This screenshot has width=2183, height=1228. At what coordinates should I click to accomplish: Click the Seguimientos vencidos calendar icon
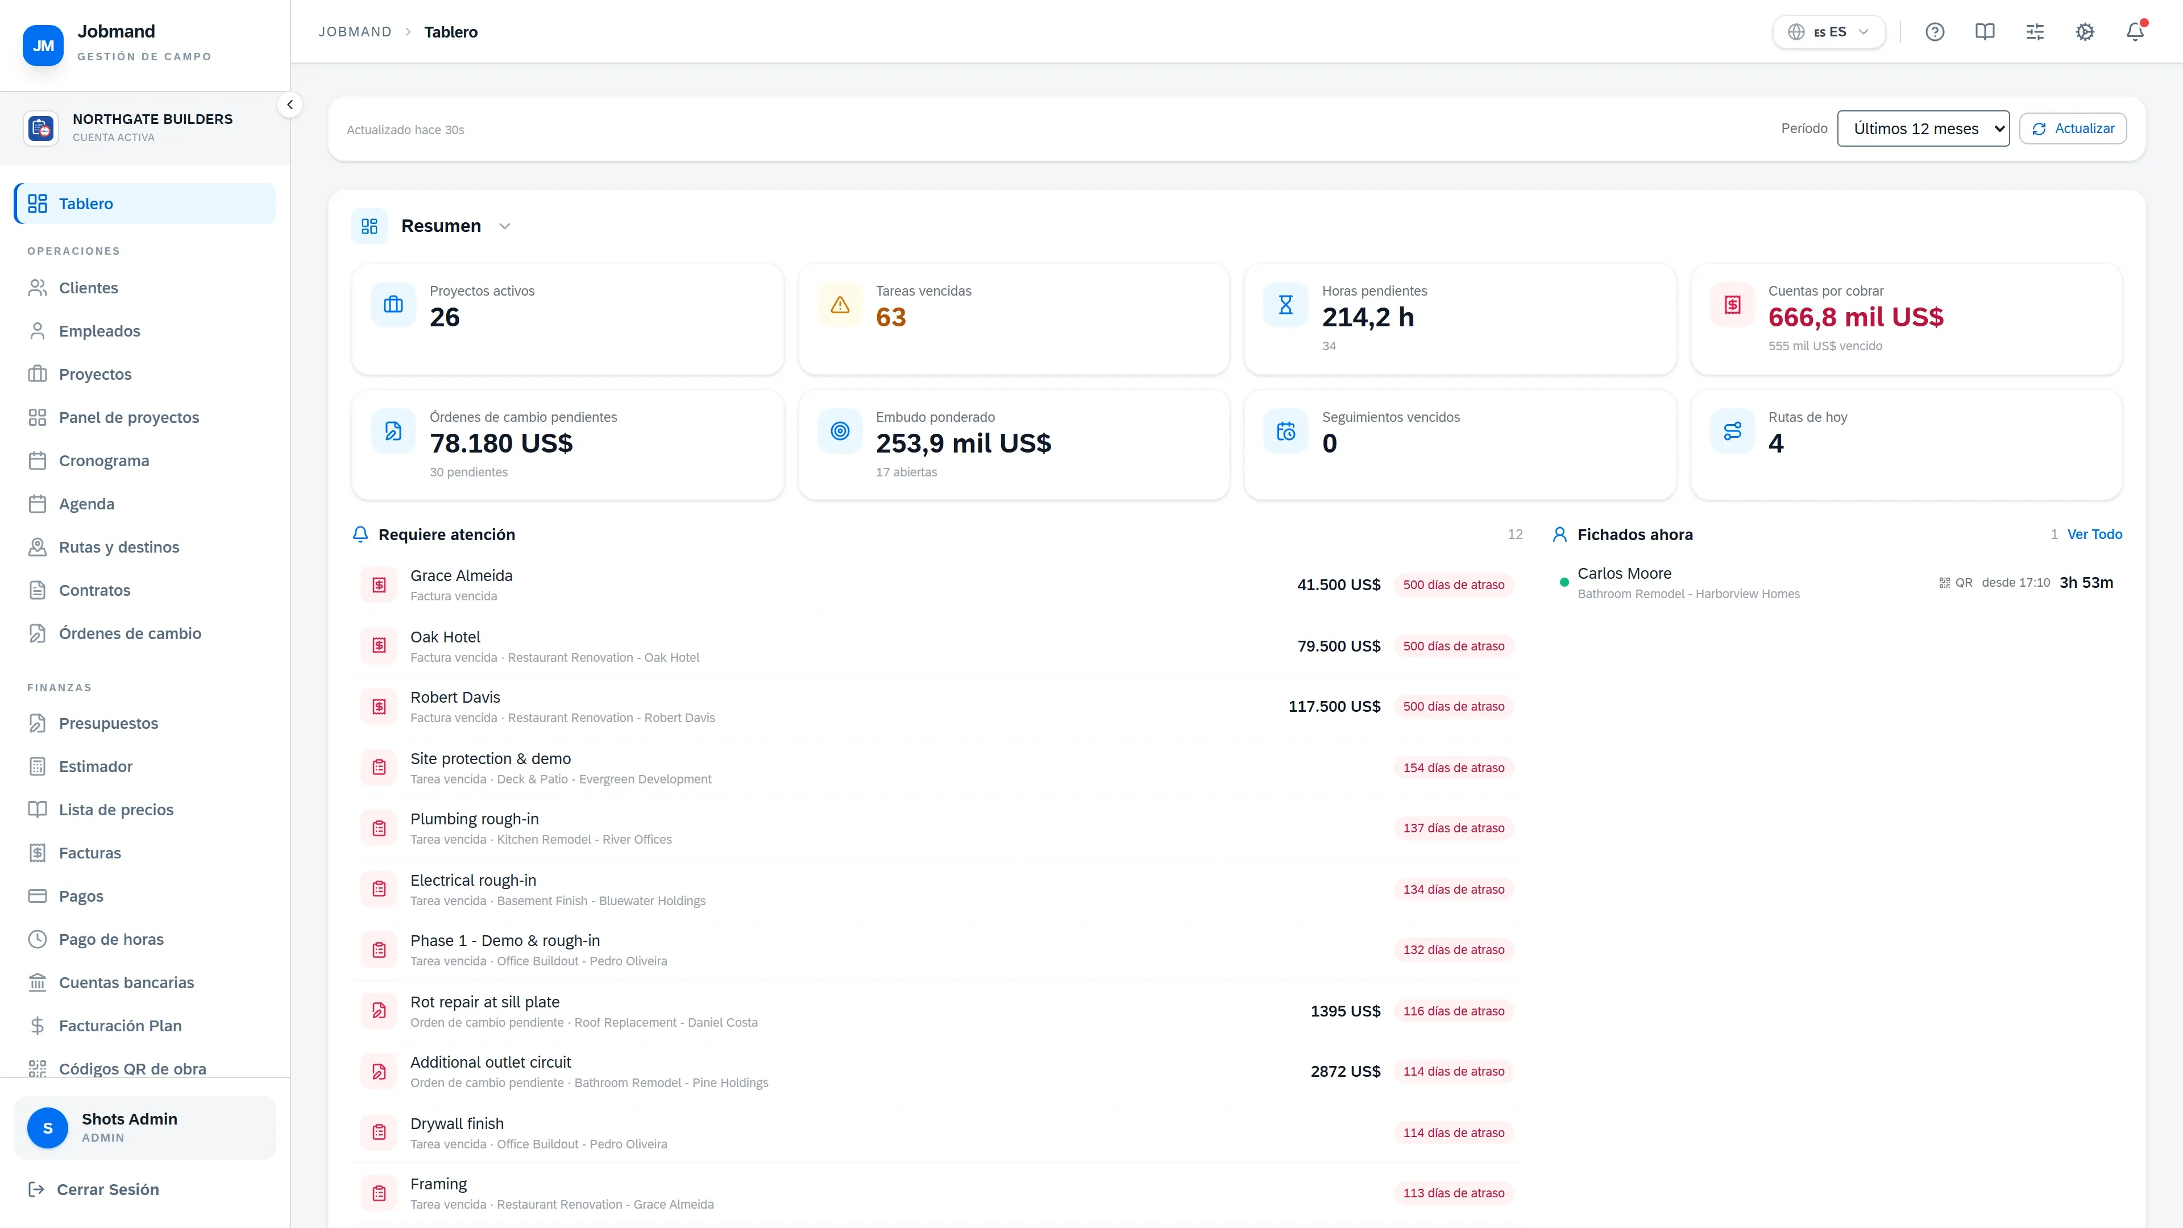click(x=1285, y=430)
